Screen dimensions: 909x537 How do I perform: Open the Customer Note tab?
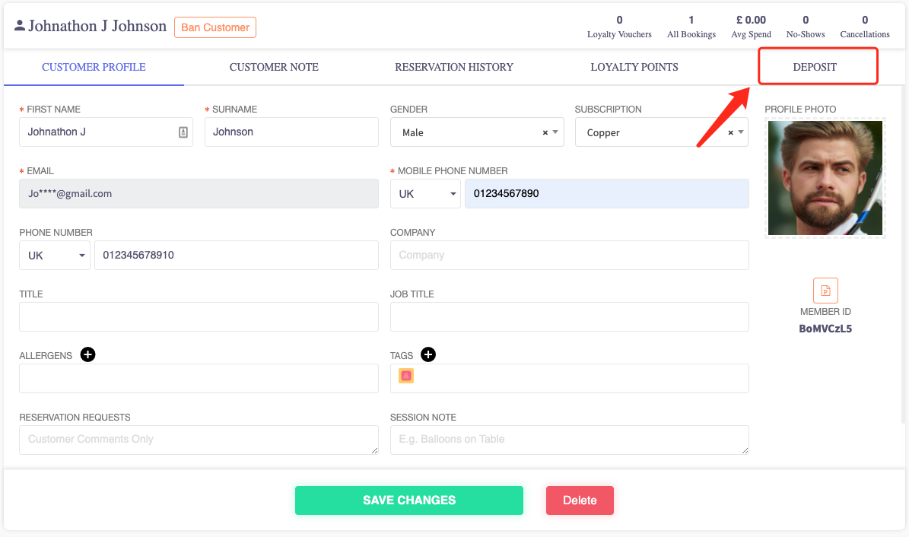coord(274,67)
